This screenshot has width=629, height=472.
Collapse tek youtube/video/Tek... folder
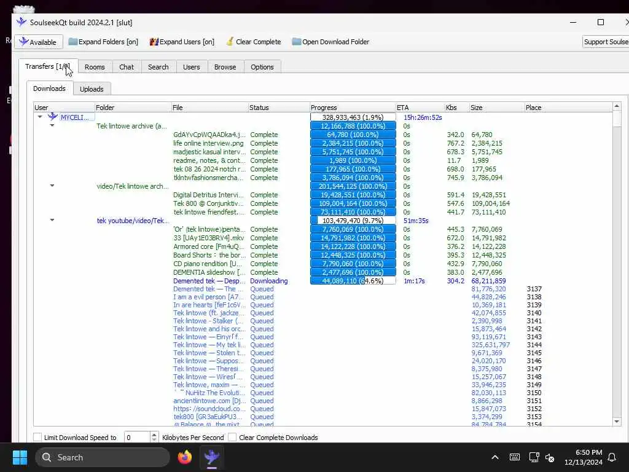pos(52,220)
